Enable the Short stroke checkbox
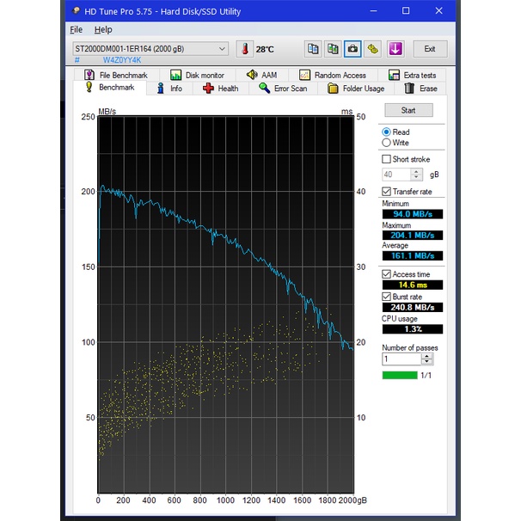 [386, 159]
